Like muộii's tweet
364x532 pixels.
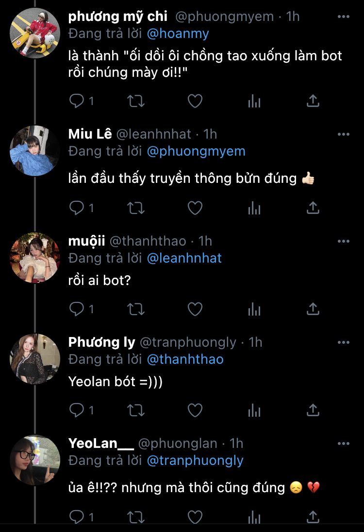tap(195, 309)
